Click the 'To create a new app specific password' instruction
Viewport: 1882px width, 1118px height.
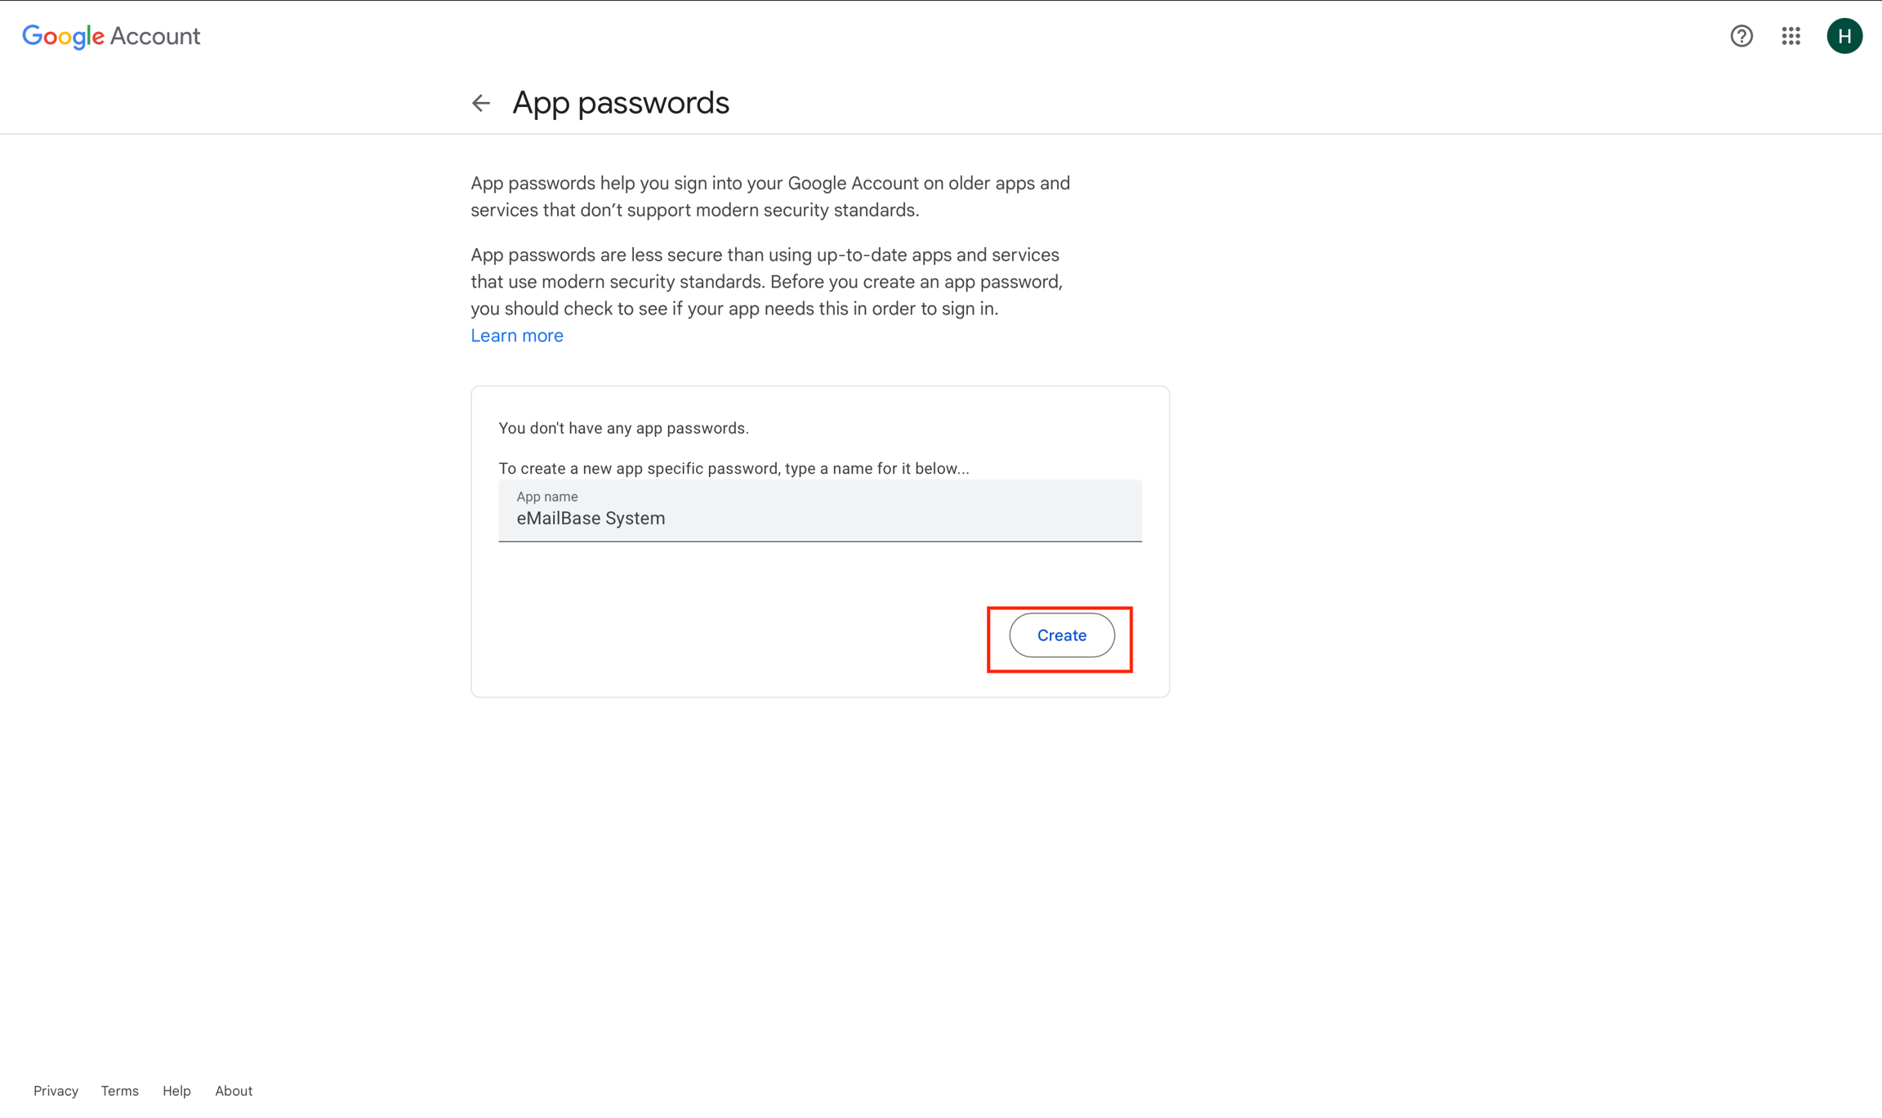734,469
